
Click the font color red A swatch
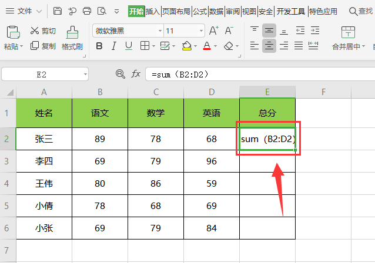[206, 46]
